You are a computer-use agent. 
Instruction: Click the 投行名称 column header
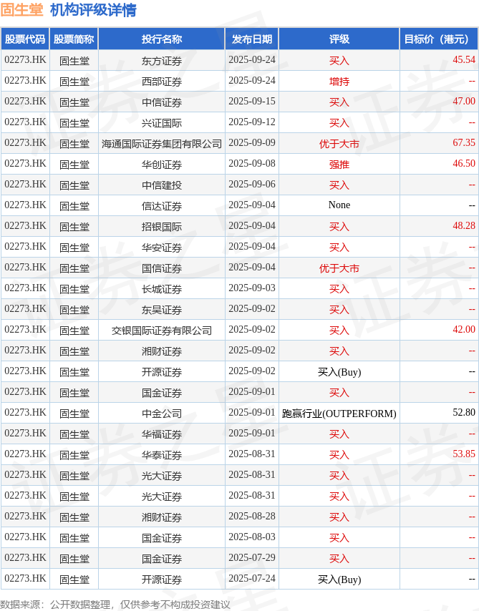click(x=162, y=39)
